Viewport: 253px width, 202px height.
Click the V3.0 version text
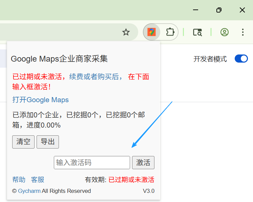tap(149, 191)
